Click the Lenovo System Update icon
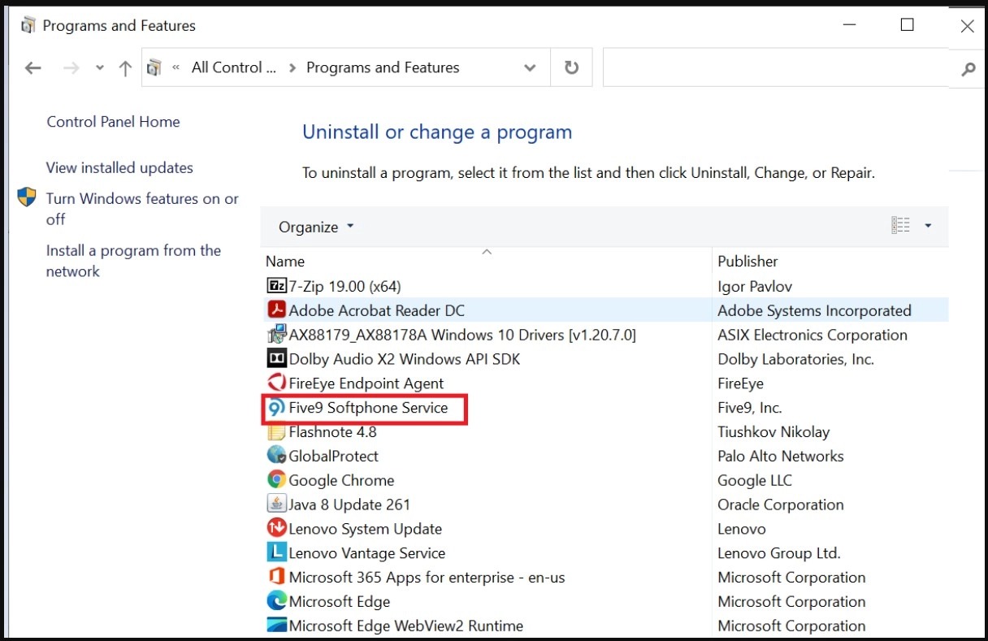Image resolution: width=988 pixels, height=641 pixels. point(276,529)
